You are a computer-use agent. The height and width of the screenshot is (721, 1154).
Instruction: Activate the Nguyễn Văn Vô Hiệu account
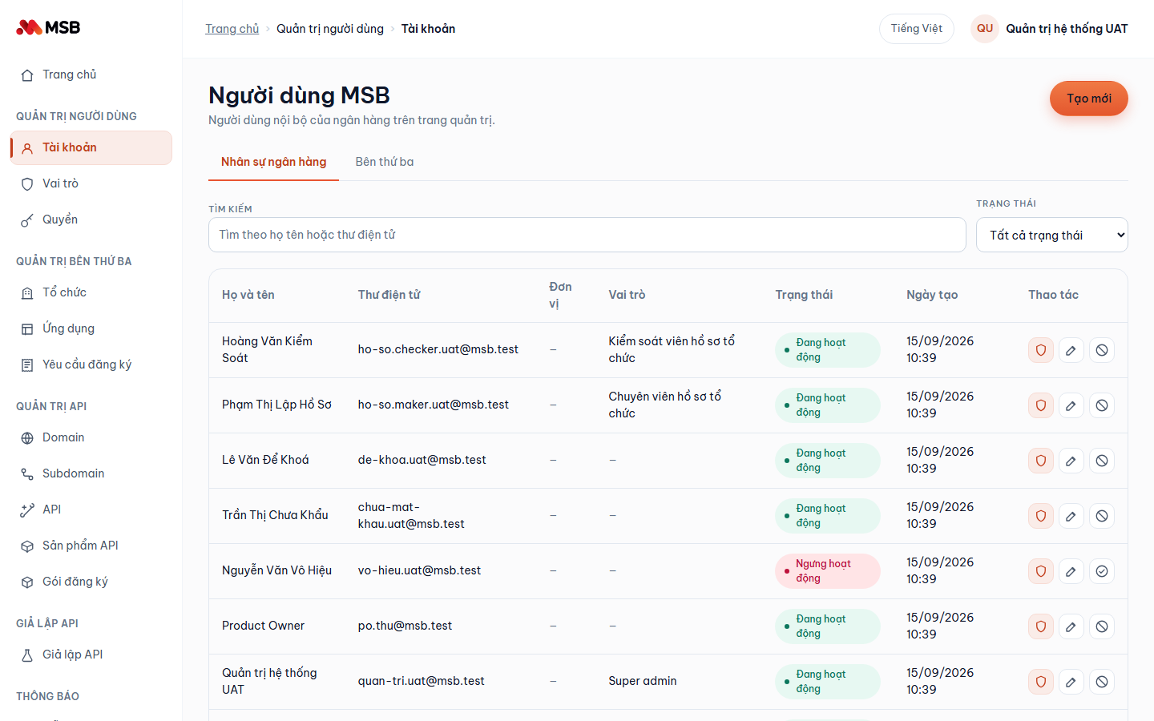pos(1102,571)
